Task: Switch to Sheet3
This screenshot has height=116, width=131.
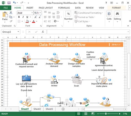Action: point(49,109)
